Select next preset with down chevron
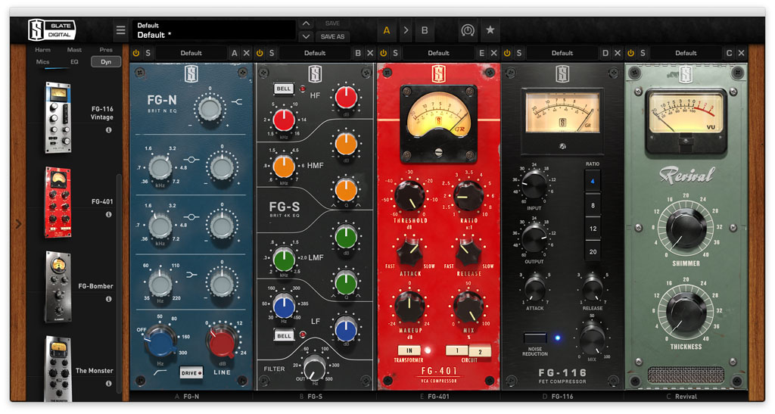Viewport: 775px width, 414px height. click(x=306, y=36)
